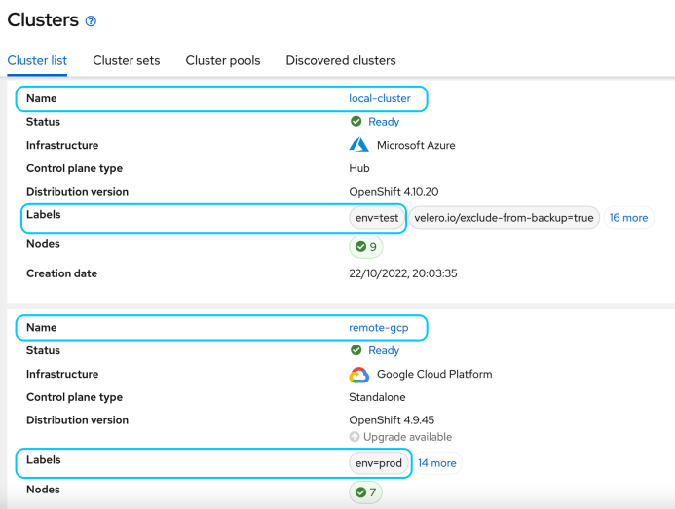Open the remote-gcp cluster link
Image resolution: width=675 pixels, height=509 pixels.
pos(378,327)
